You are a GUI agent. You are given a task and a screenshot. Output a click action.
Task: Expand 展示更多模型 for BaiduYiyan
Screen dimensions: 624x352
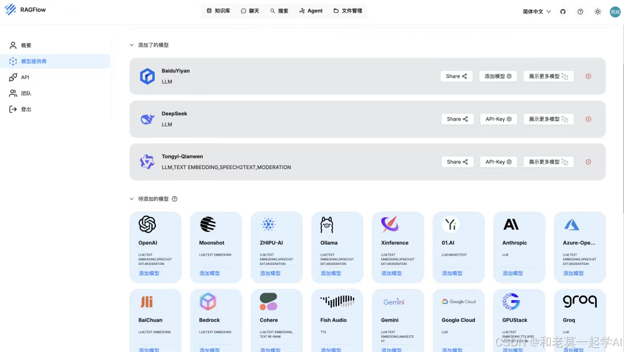(x=548, y=76)
